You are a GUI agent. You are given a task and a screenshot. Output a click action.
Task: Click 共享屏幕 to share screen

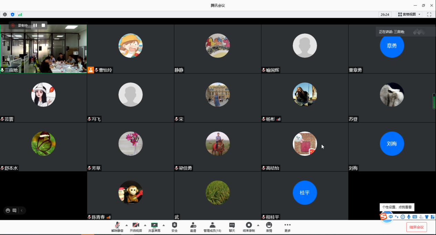tap(154, 226)
